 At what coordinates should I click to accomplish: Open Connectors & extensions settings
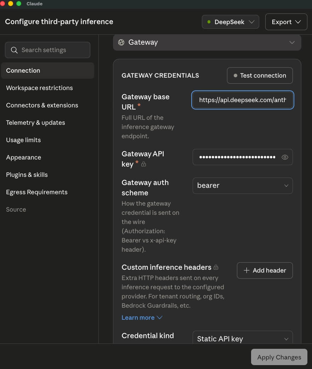pyautogui.click(x=42, y=105)
